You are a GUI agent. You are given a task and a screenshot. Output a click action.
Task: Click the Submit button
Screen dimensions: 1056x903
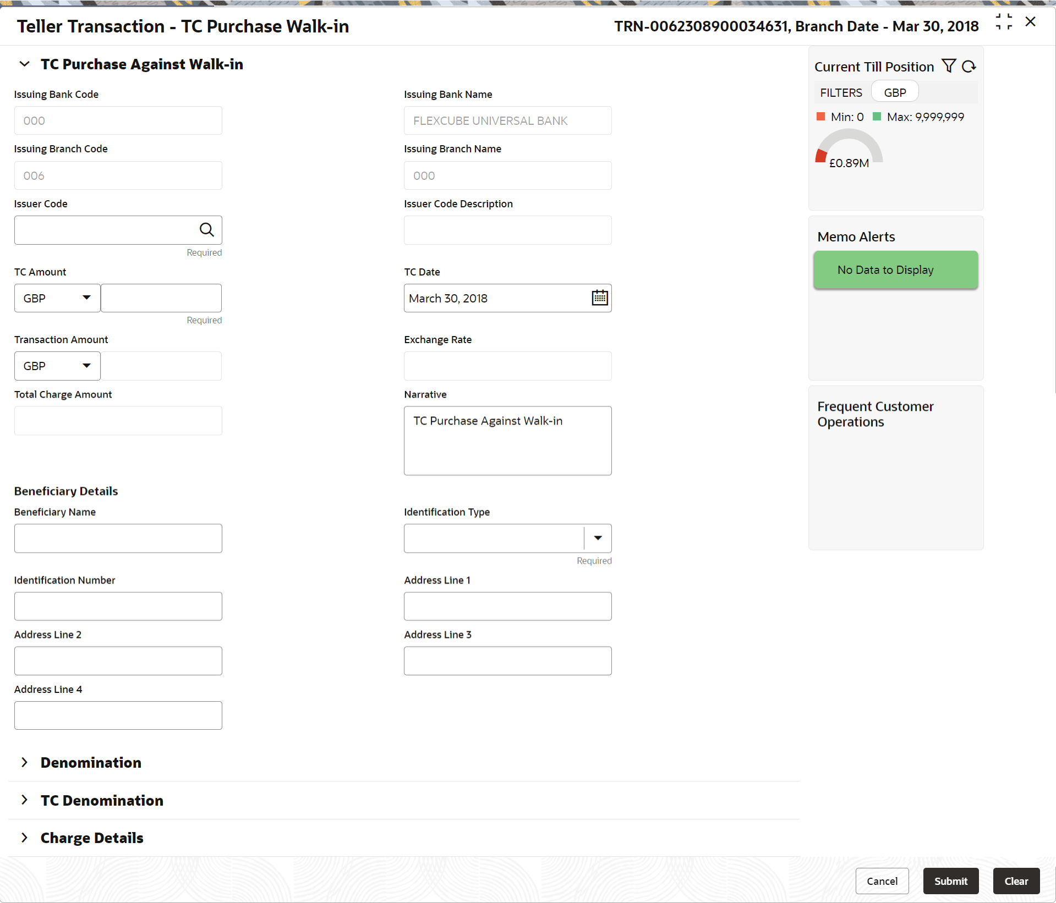(951, 881)
